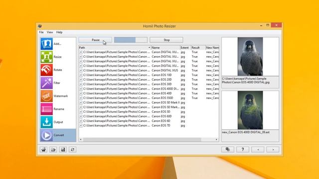Image resolution: width=319 pixels, height=179 pixels.
Task: Open the Rotate tool
Action: (x=58, y=70)
